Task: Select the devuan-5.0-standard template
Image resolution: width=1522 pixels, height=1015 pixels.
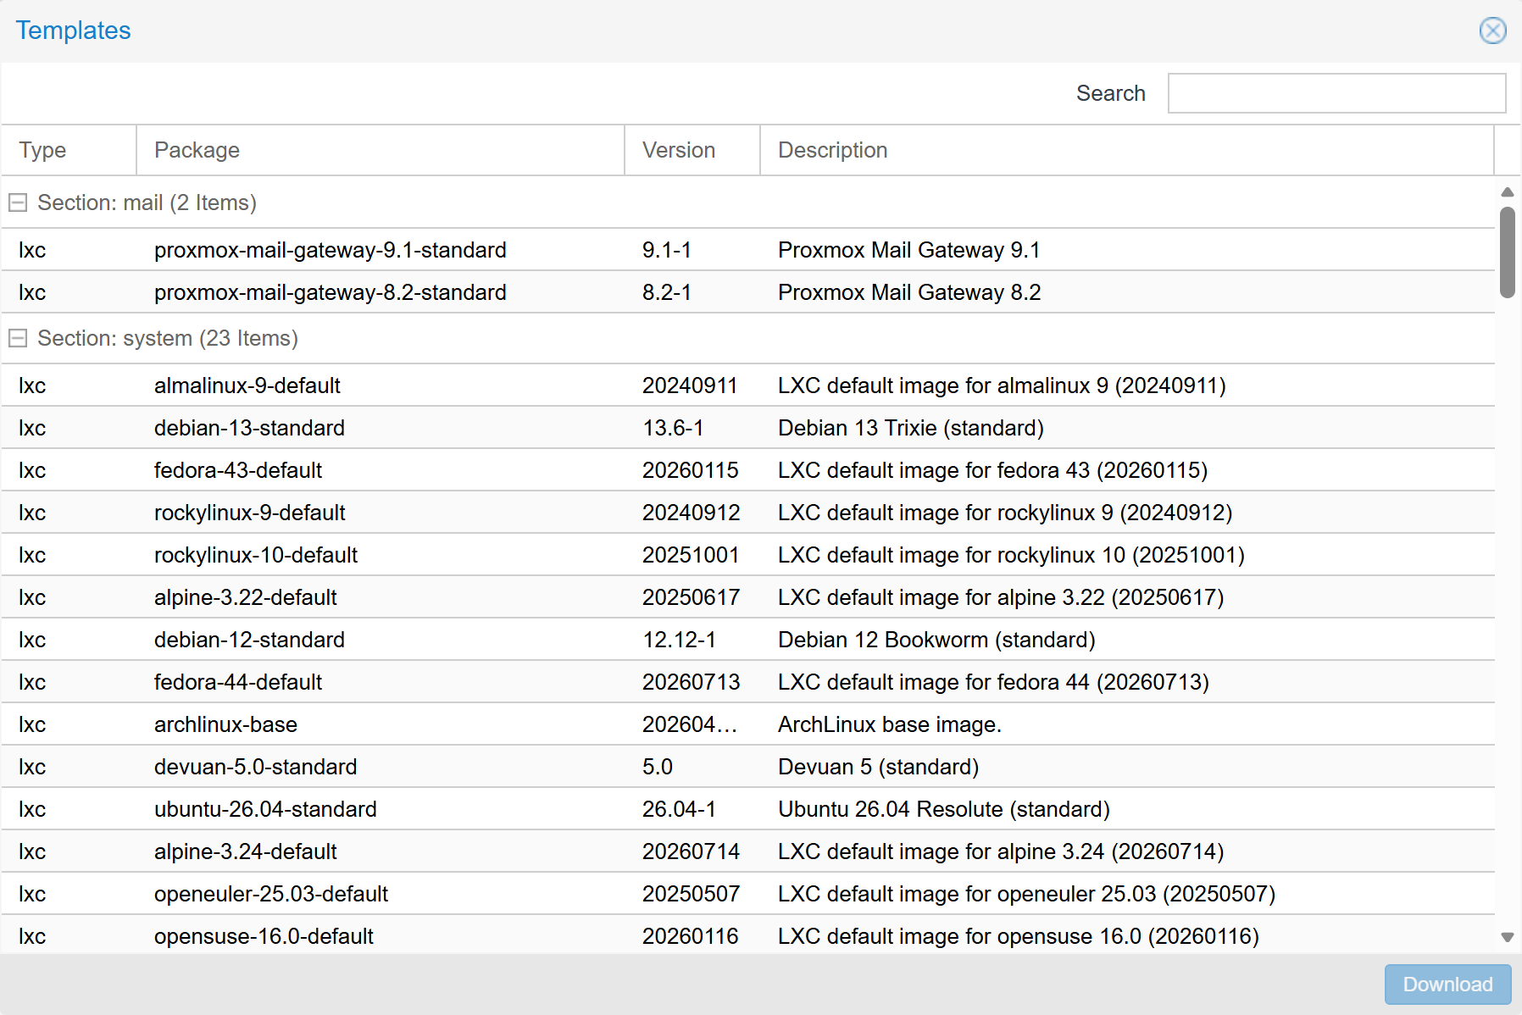Action: click(747, 767)
